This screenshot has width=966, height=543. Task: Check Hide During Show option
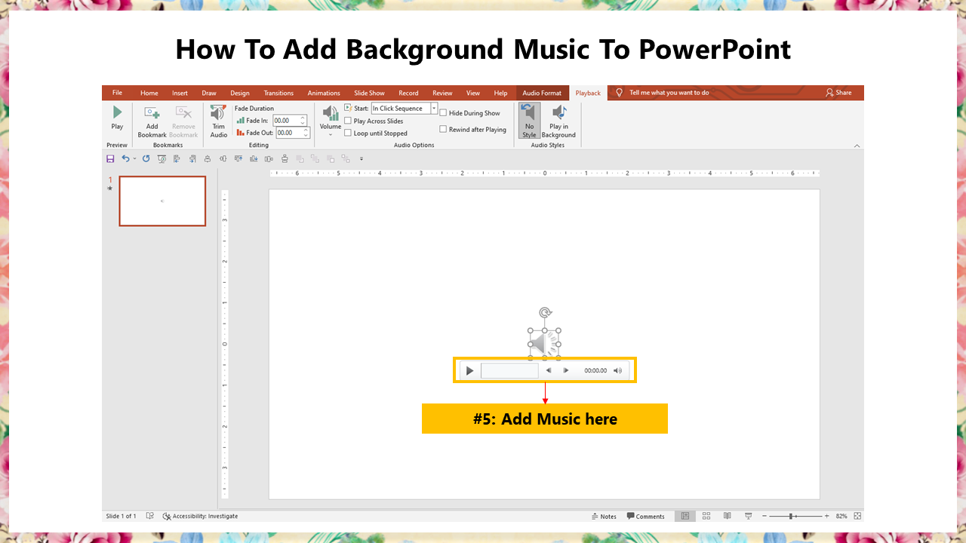[443, 113]
